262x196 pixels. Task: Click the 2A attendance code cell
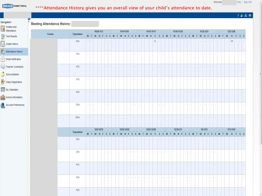[x=232, y=41]
